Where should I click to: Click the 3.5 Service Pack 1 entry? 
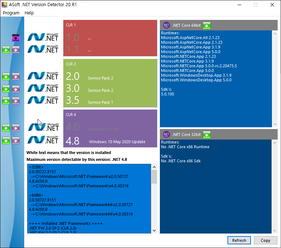(90, 101)
